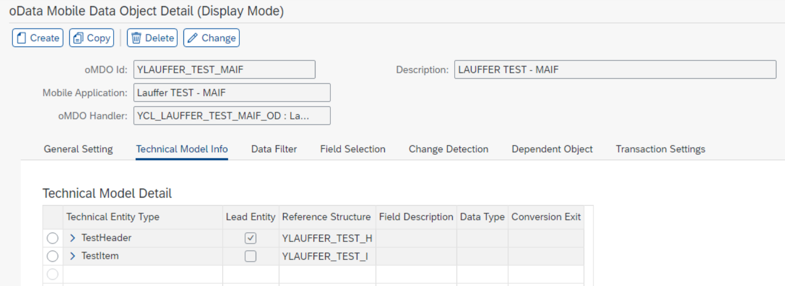Expand the TestItem entity node
Screen dimensions: 785x286
pyautogui.click(x=73, y=256)
